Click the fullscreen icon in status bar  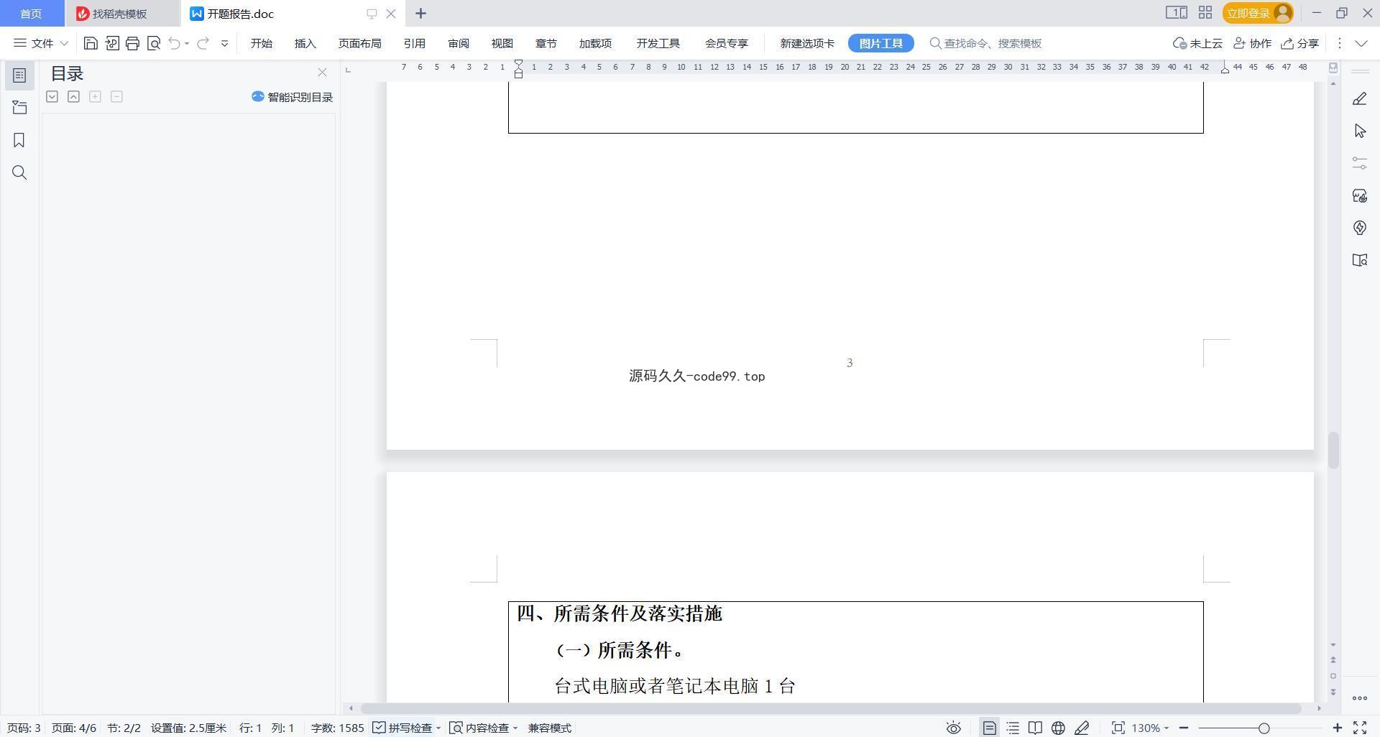pos(1360,728)
